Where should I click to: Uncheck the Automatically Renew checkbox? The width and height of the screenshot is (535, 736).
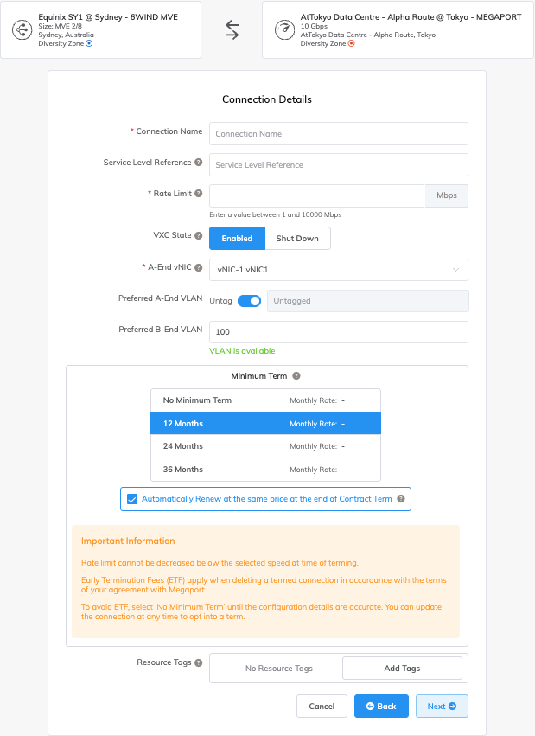[132, 499]
